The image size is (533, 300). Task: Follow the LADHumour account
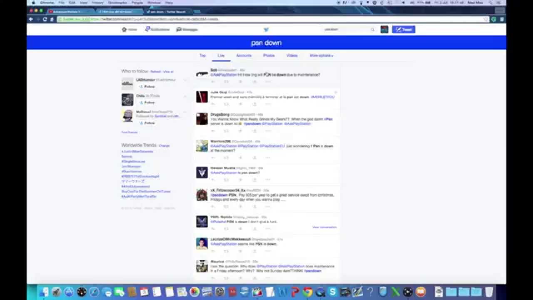[147, 87]
